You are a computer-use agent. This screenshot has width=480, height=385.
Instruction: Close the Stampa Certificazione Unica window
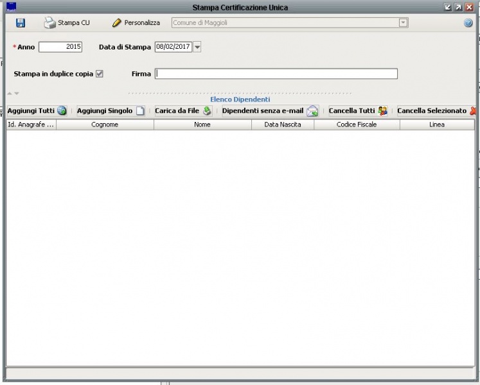click(469, 7)
